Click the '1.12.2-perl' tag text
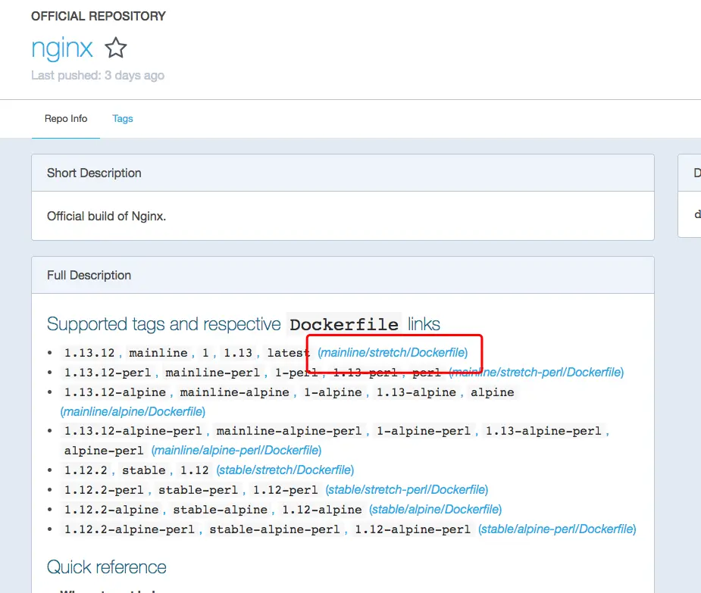The image size is (701, 593). click(x=104, y=490)
